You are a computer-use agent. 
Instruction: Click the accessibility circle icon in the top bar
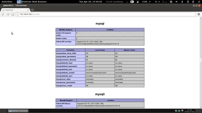(x=171, y=2)
